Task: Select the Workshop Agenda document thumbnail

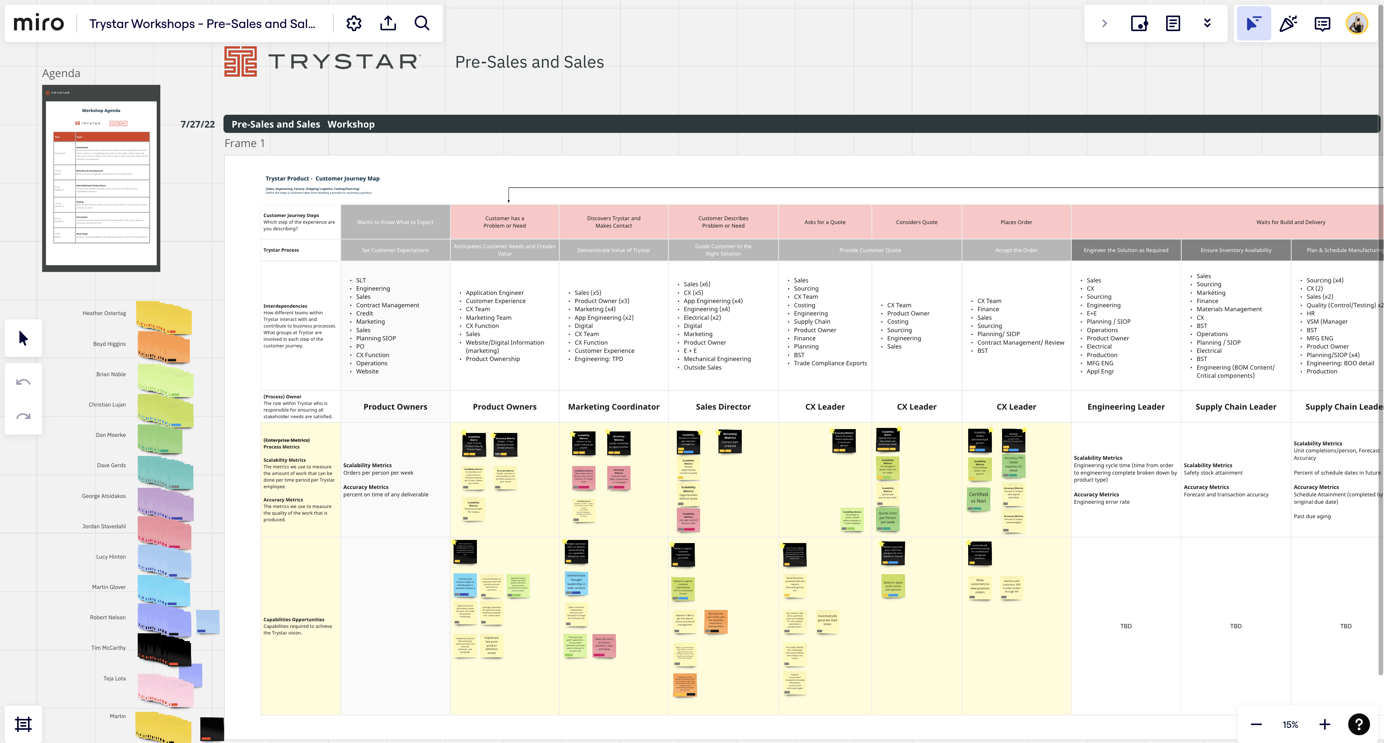Action: click(101, 178)
